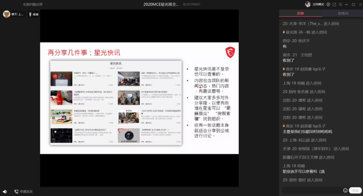Click the pop-out window icon
The height and width of the screenshot is (196, 363).
[x=334, y=4]
